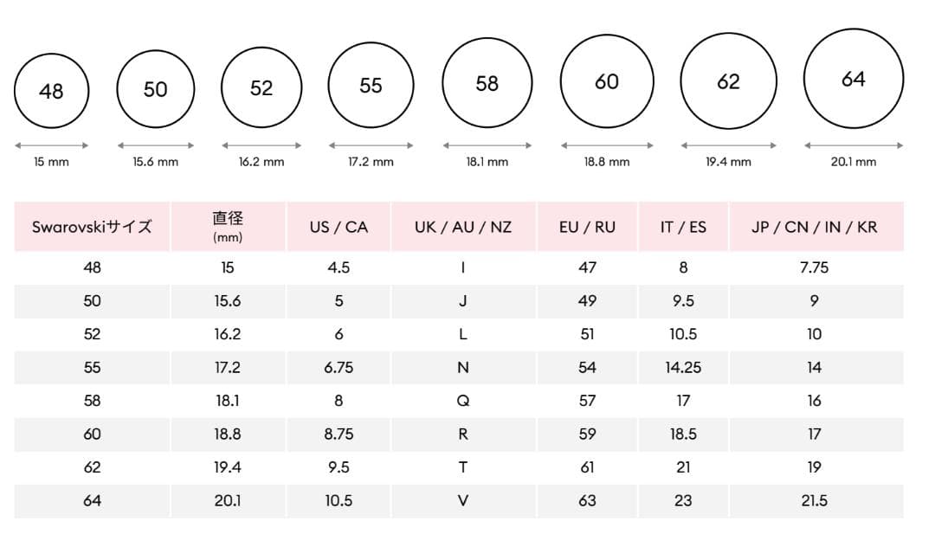The image size is (935, 534).
Task: Click the 15 mm width arrow label
Action: tap(51, 162)
